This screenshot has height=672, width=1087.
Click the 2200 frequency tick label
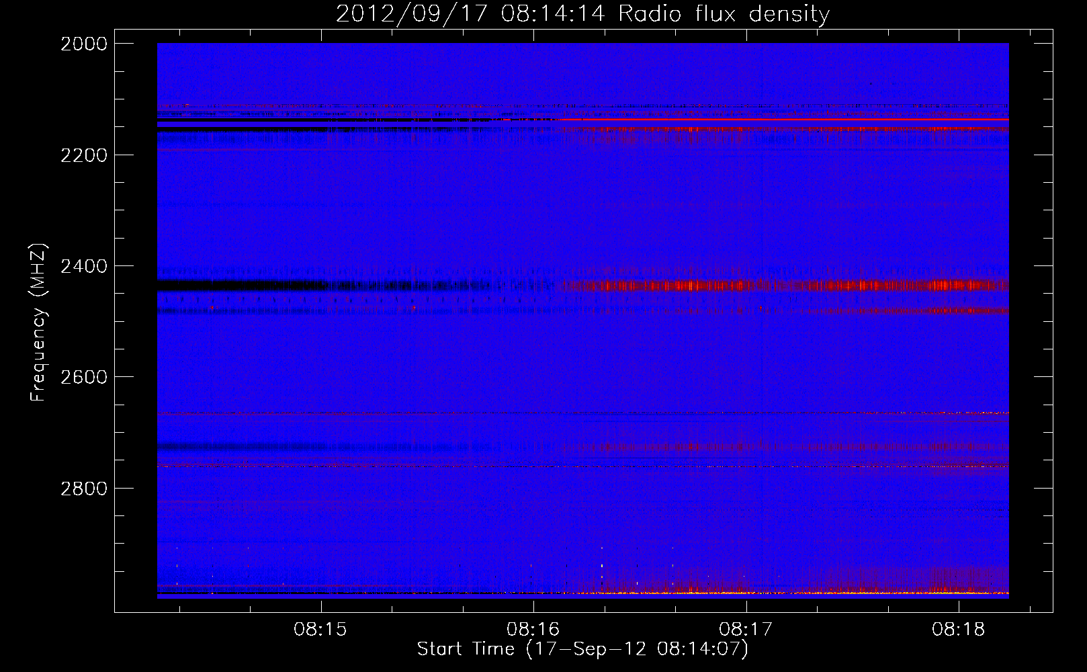84,155
